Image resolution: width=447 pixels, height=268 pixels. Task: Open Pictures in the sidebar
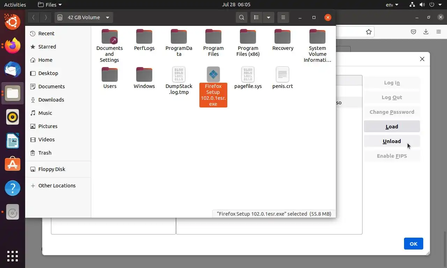58,126
